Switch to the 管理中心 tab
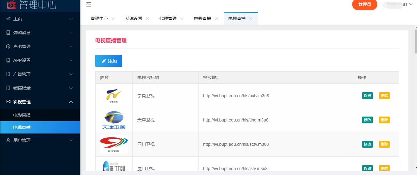This screenshot has height=175, width=417. [99, 19]
